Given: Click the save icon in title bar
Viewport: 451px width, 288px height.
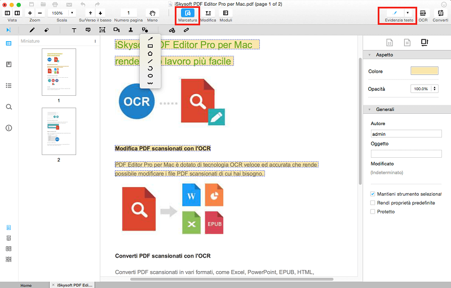Looking at the screenshot, I should (x=32, y=5).
